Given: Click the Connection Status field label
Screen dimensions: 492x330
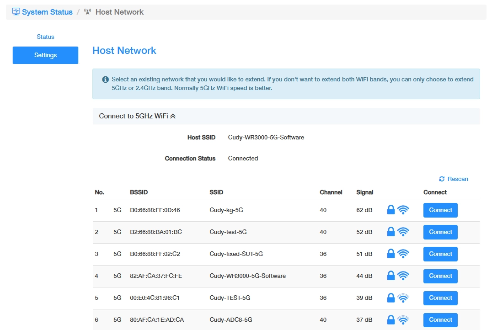Looking at the screenshot, I should click(x=190, y=159).
